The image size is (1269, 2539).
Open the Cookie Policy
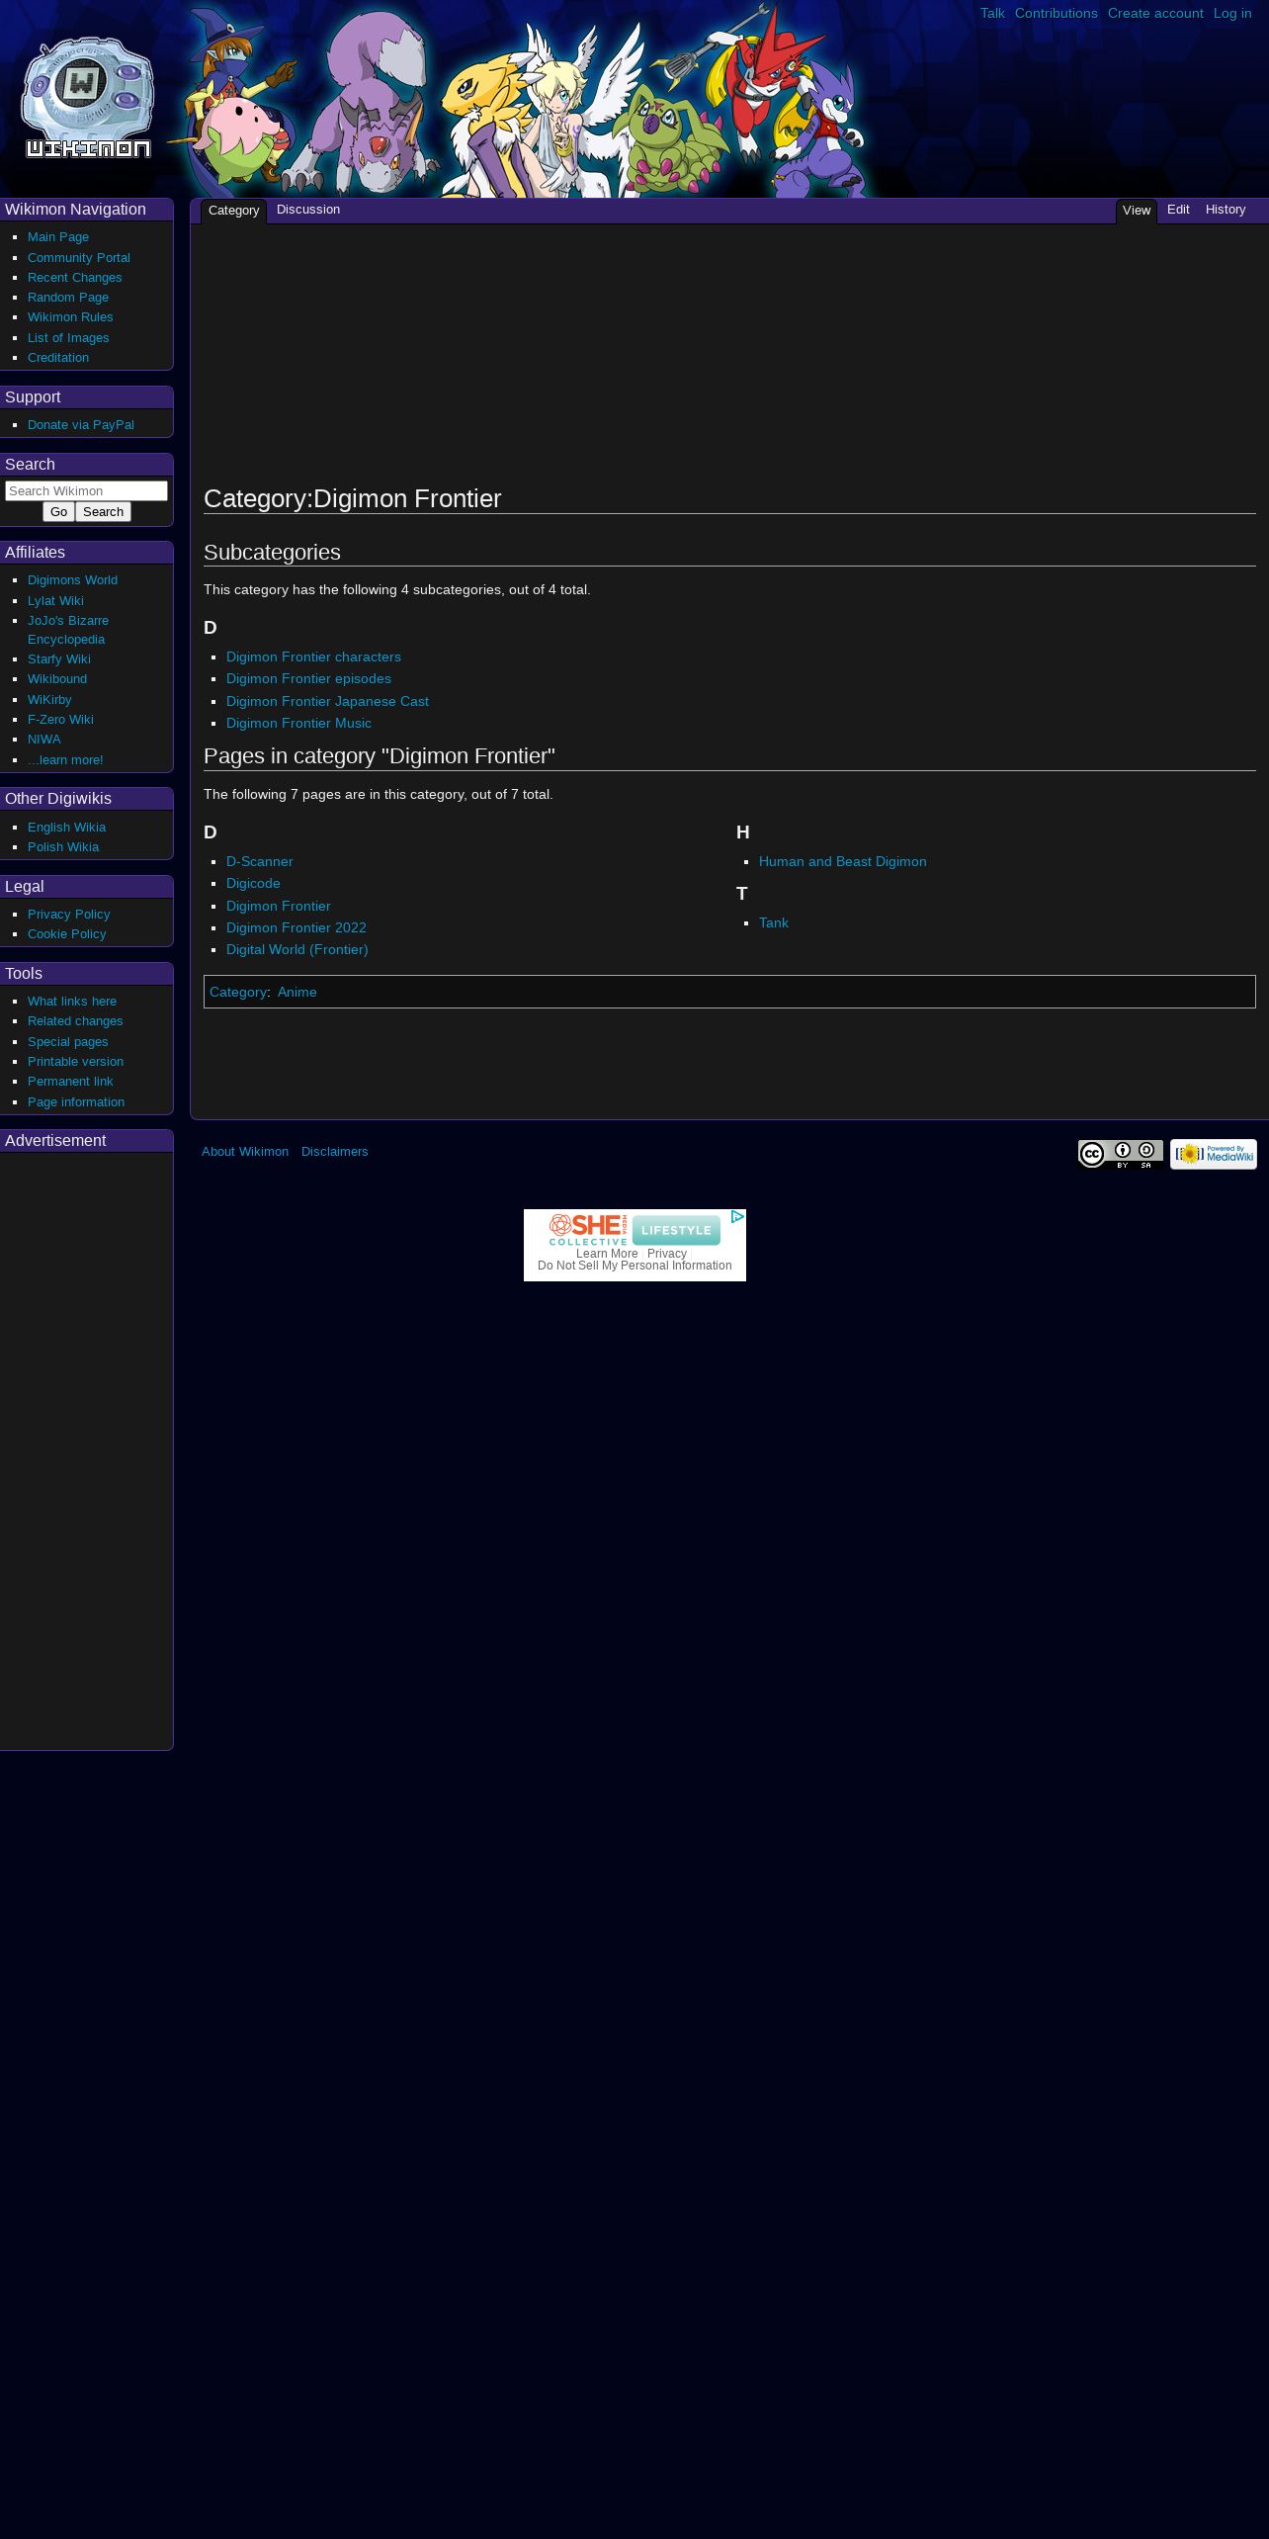click(66, 934)
